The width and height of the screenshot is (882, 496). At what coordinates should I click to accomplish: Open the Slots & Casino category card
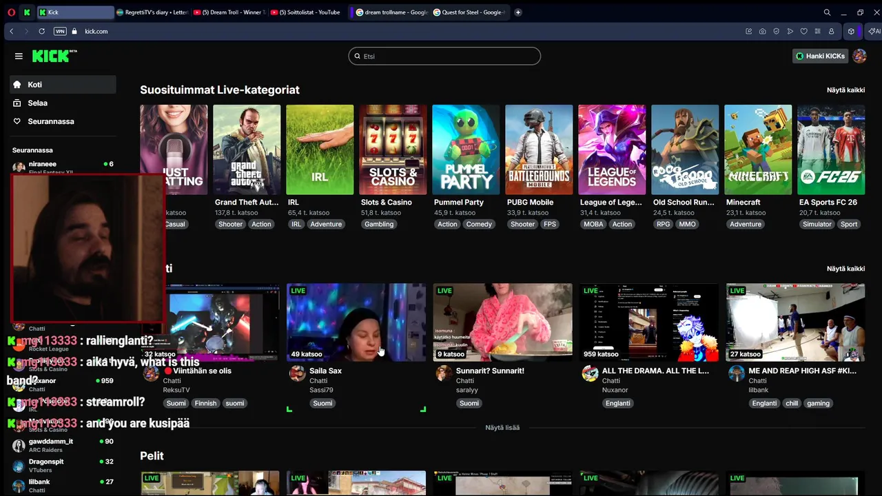393,149
